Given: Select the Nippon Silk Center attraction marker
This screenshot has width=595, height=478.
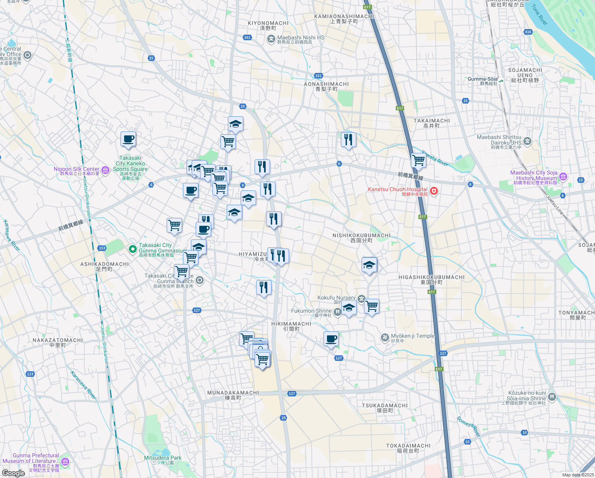Looking at the screenshot, I should point(105,170).
